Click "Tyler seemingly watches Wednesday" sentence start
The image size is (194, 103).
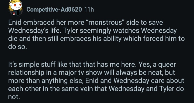click(120, 30)
